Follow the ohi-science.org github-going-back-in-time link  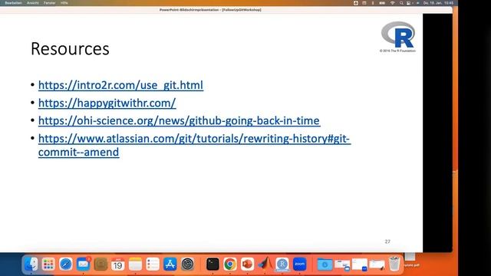(x=179, y=121)
